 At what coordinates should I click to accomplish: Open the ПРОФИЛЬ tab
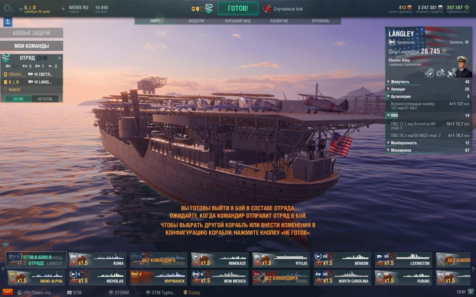pos(320,21)
